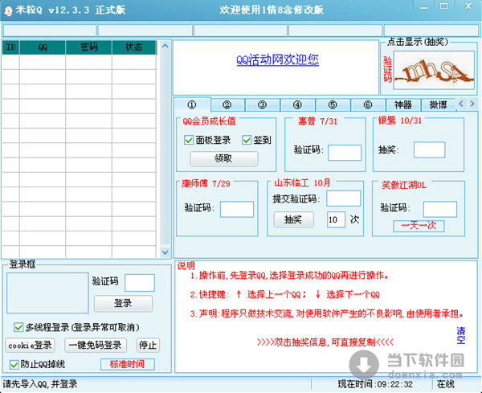
Task: Click the 米粒Q app icon in title bar
Action: [8, 9]
